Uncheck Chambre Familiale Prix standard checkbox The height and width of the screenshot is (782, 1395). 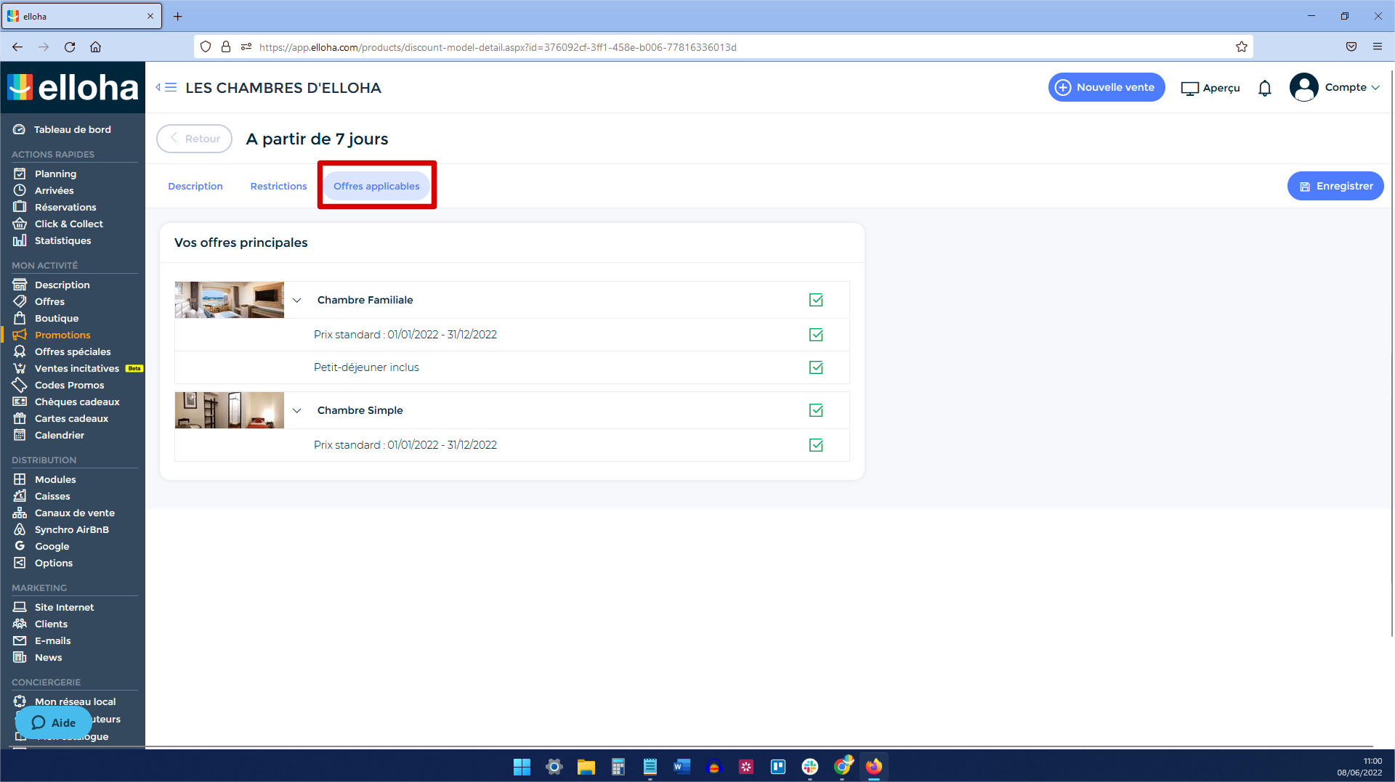click(816, 335)
